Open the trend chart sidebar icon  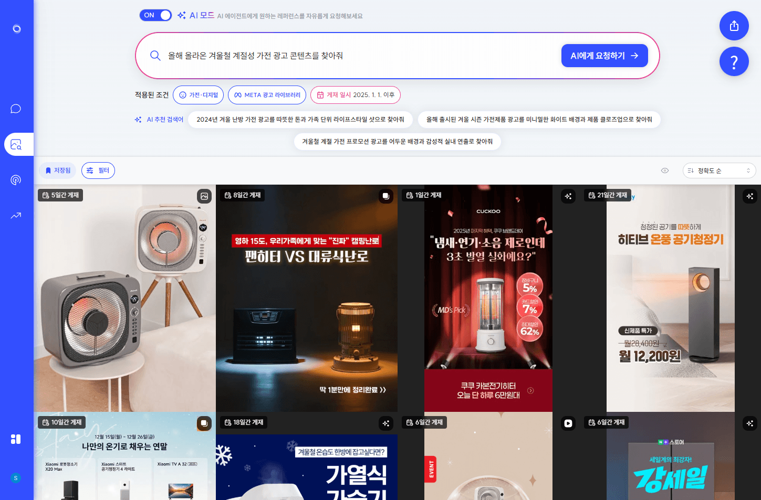point(16,215)
